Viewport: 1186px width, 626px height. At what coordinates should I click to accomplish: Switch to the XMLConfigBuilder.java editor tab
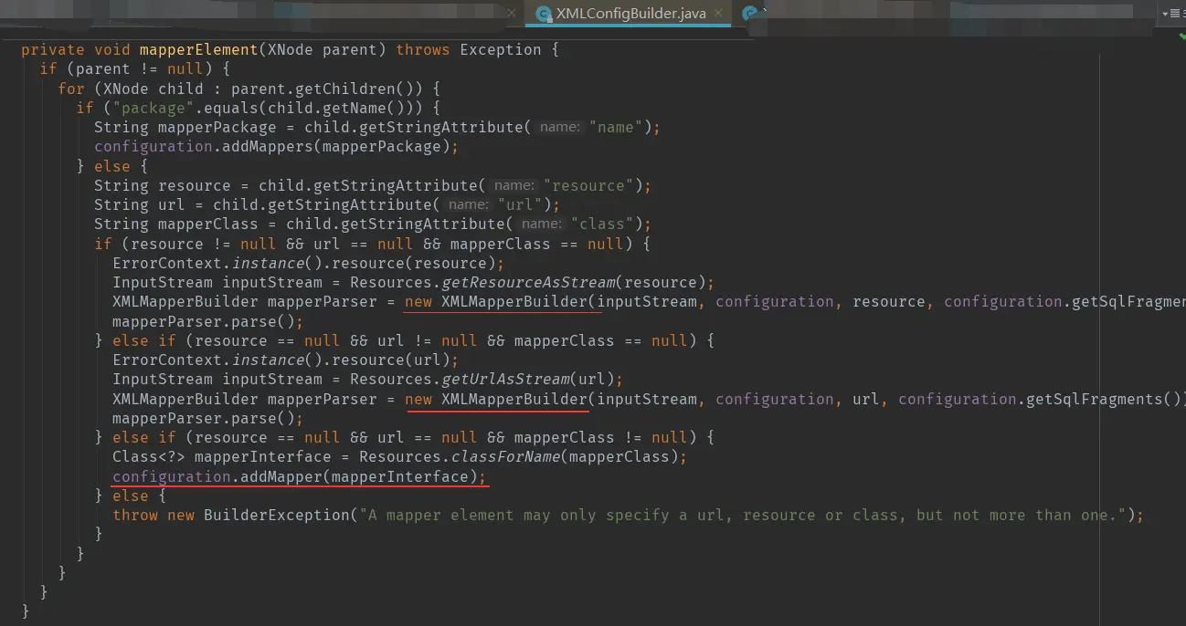pos(630,13)
